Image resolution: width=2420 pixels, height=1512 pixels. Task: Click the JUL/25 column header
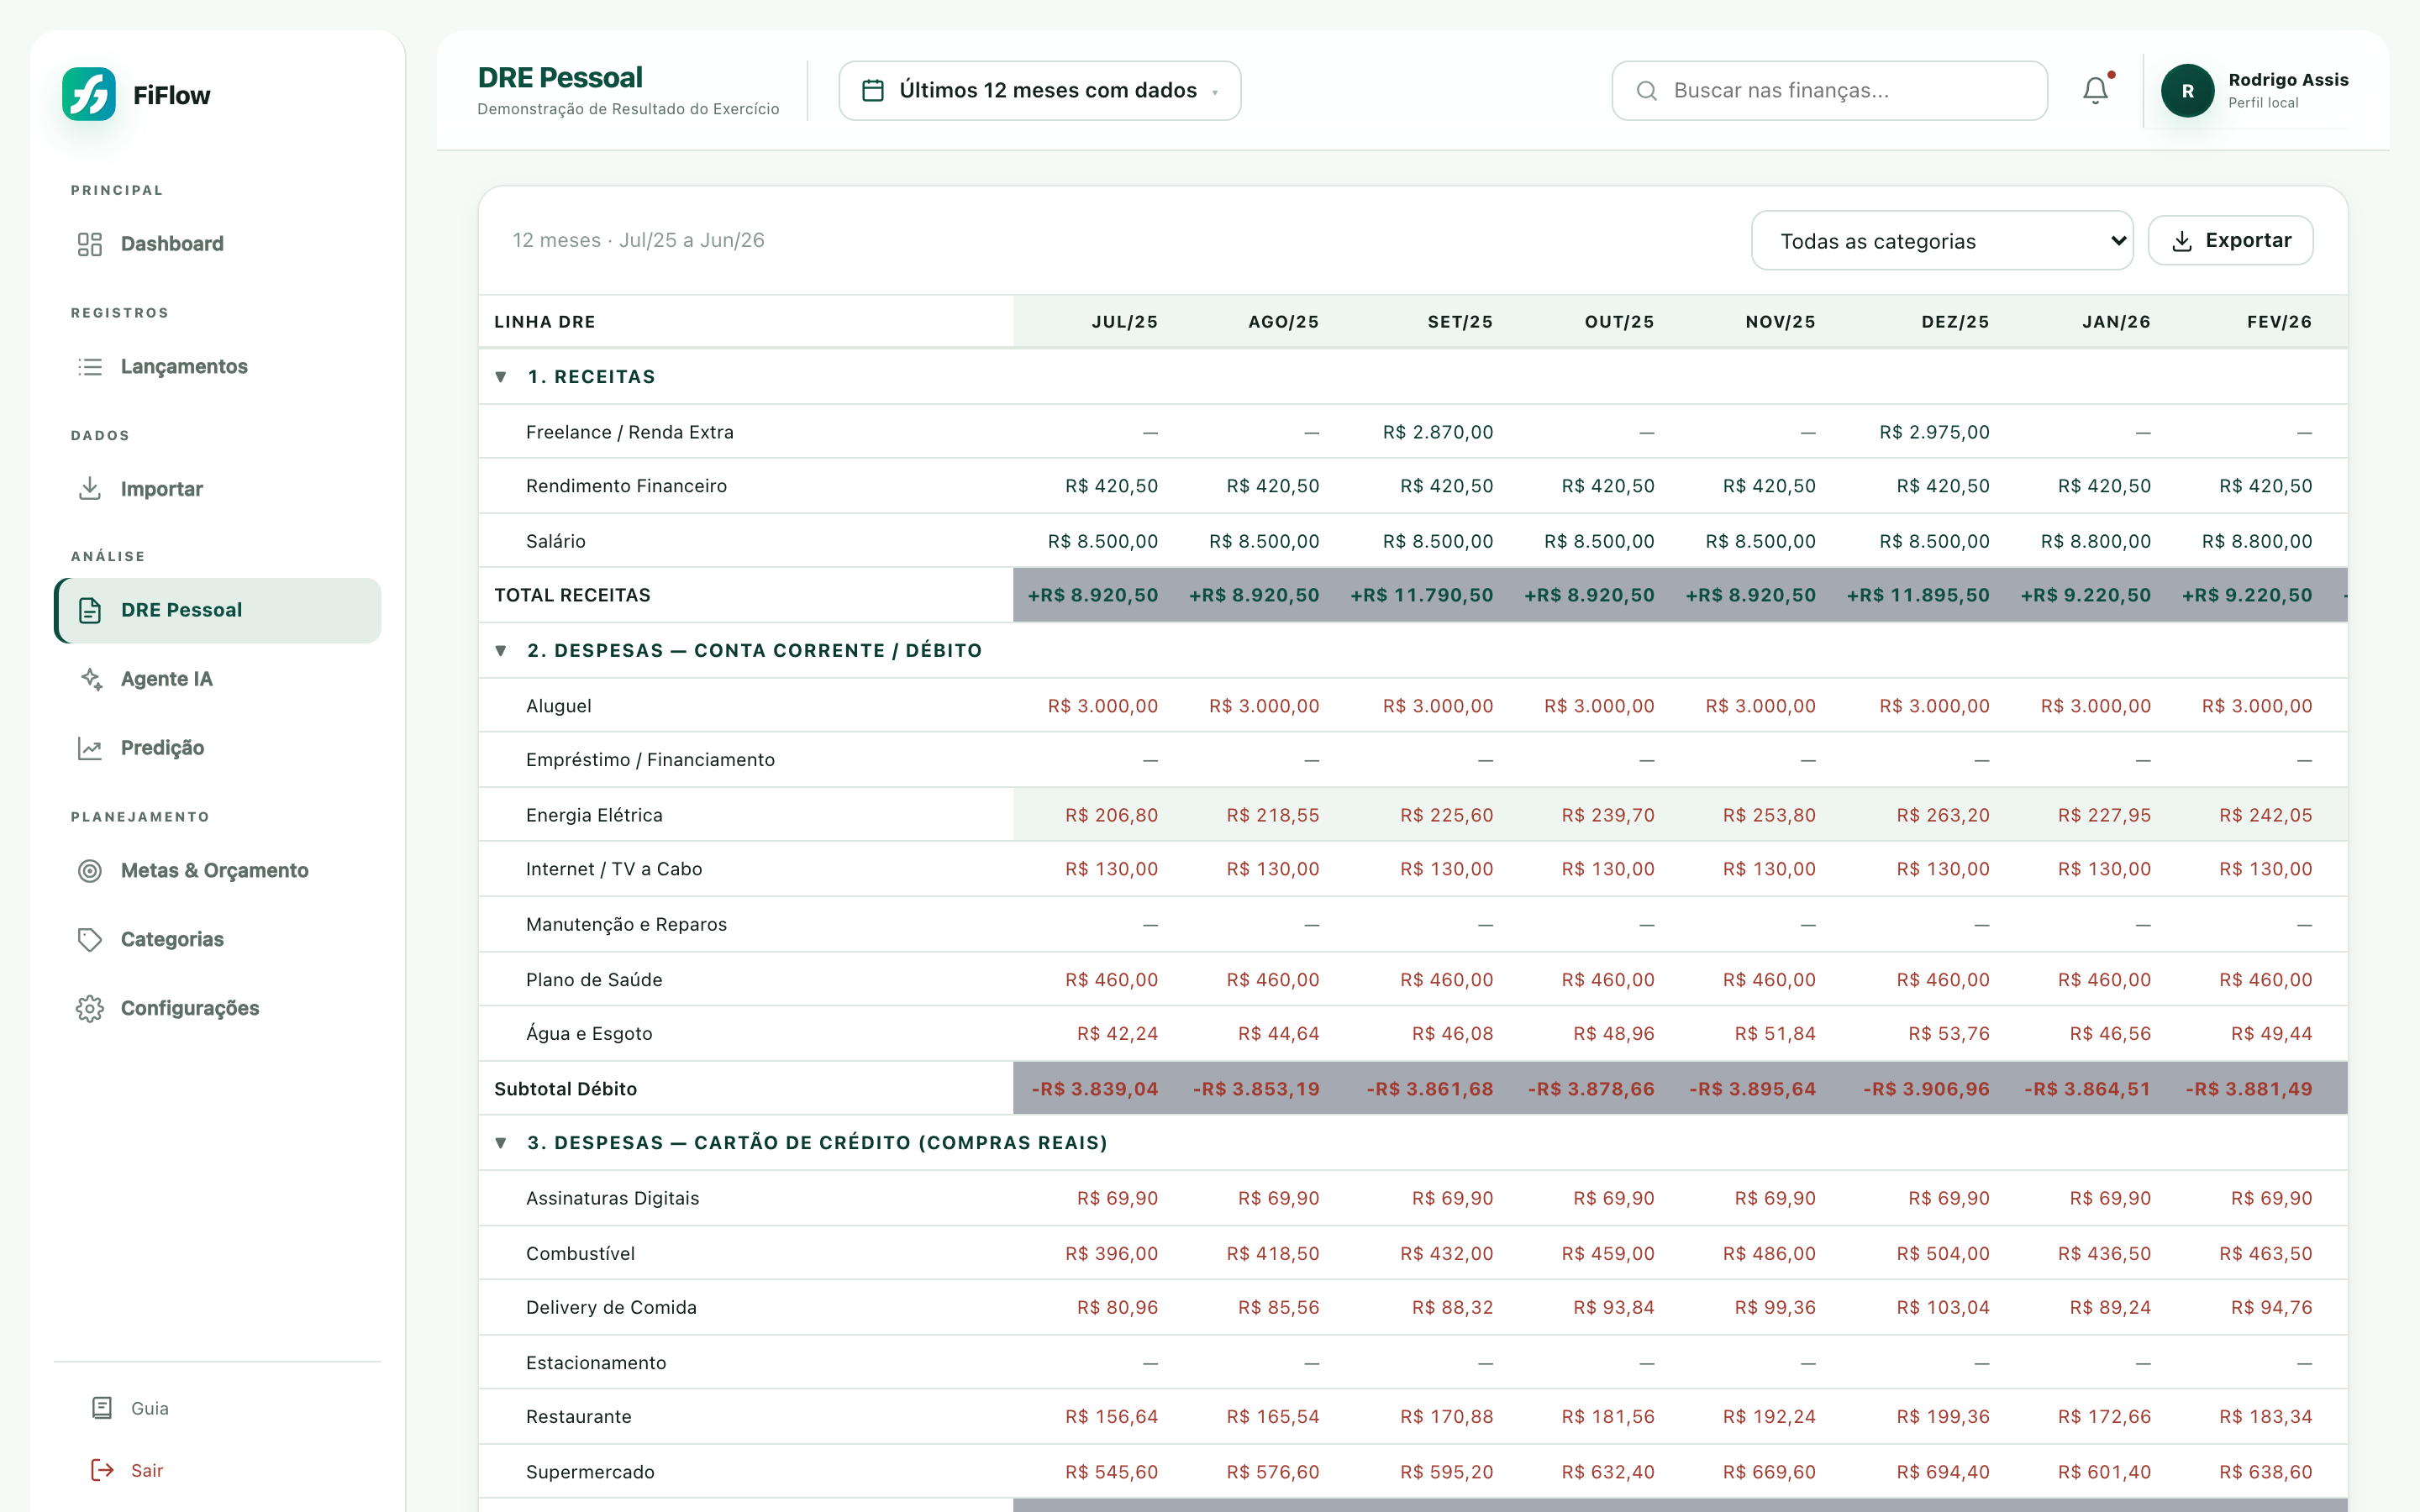pos(1124,322)
